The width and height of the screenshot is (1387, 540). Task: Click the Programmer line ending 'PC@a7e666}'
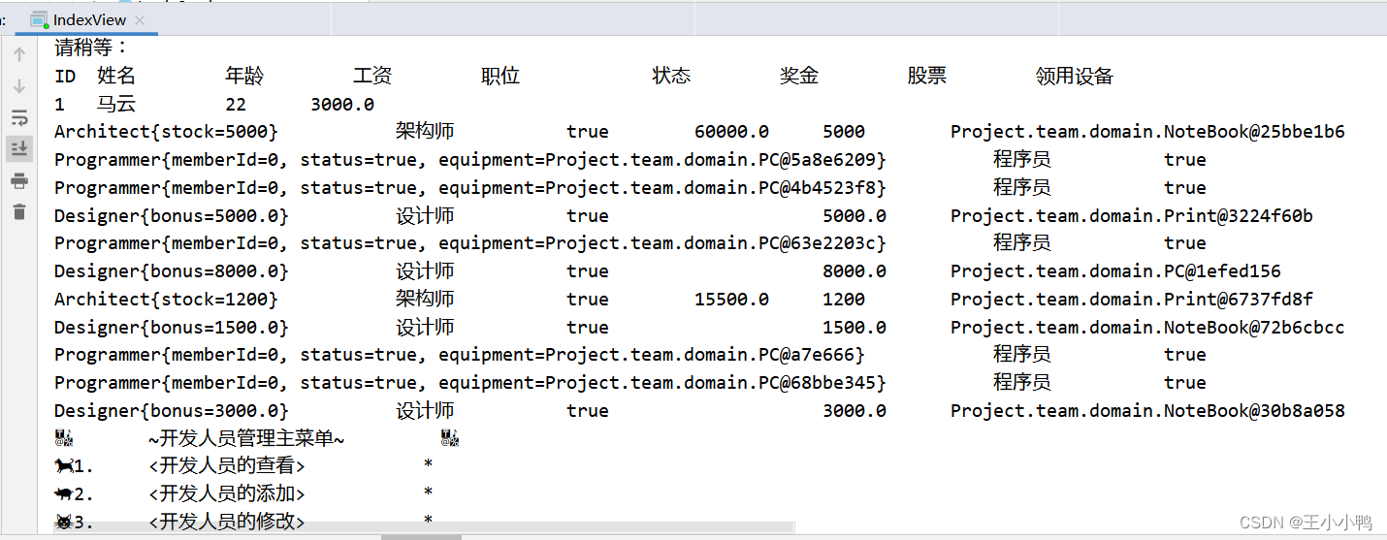(460, 355)
